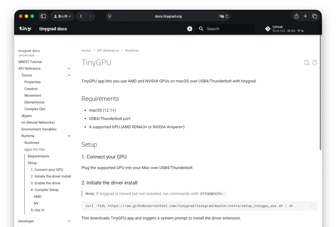Click the Home breadcrumb link
This screenshot has width=336, height=227.
pyautogui.click(x=86, y=50)
